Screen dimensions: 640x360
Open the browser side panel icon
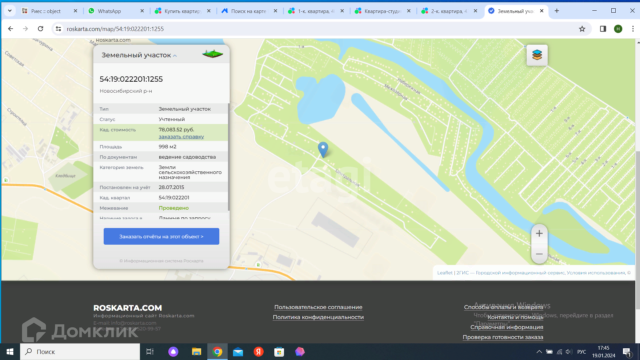tap(603, 29)
